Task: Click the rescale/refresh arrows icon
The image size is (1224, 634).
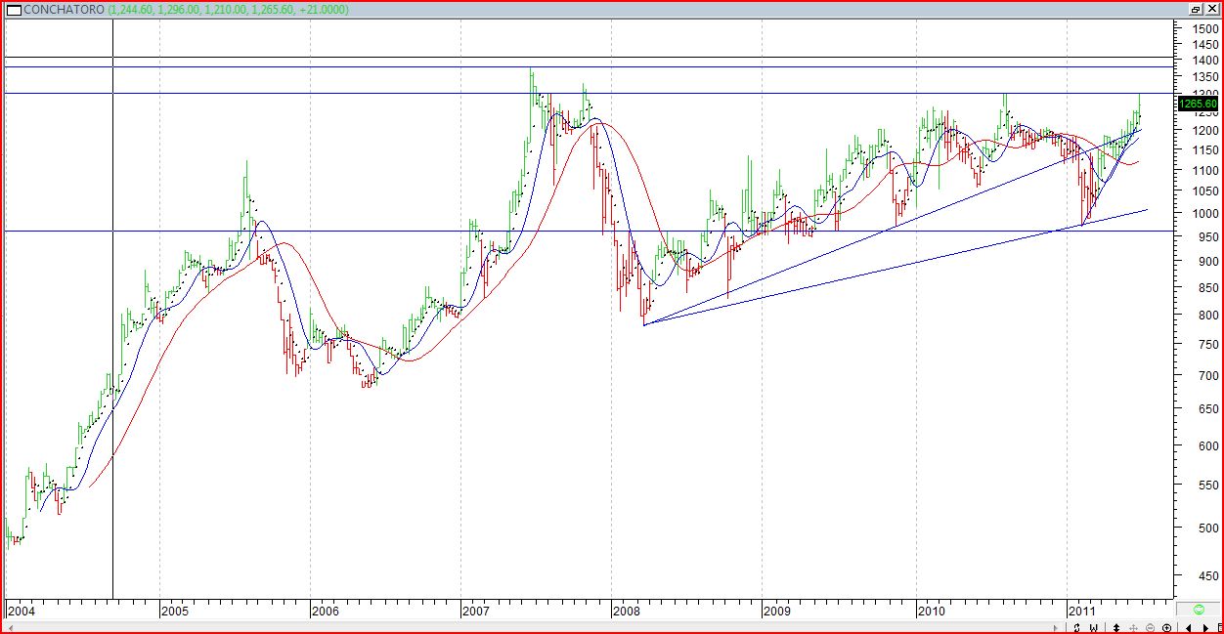Action: tap(1077, 627)
